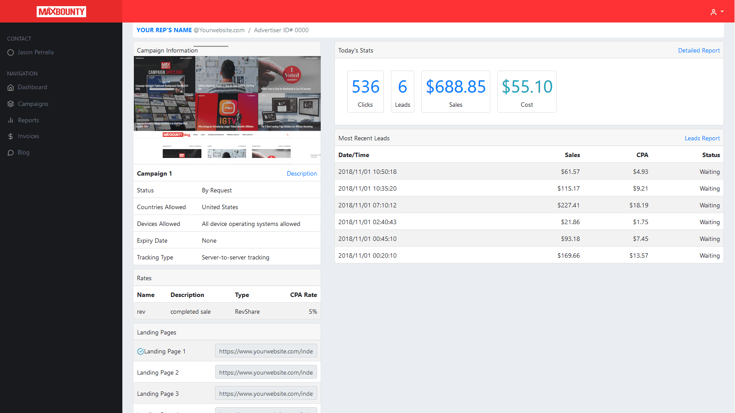Click the Blog speech bubble icon
This screenshot has height=413, width=735.
11,153
